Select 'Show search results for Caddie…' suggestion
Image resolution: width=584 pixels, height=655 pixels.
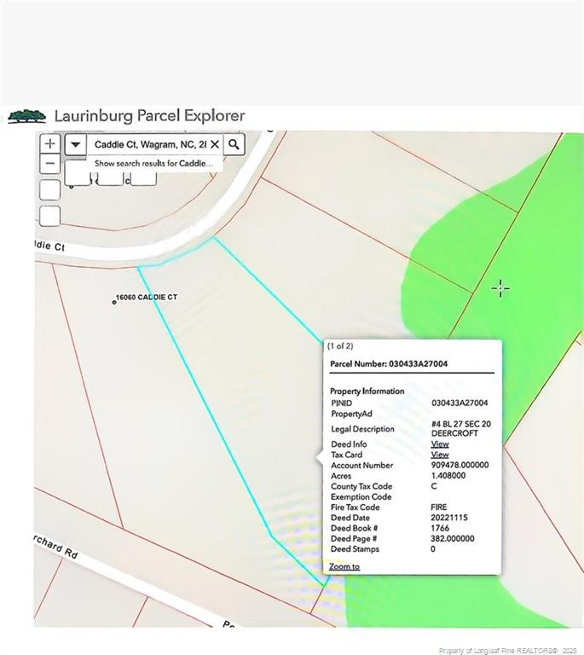[153, 164]
